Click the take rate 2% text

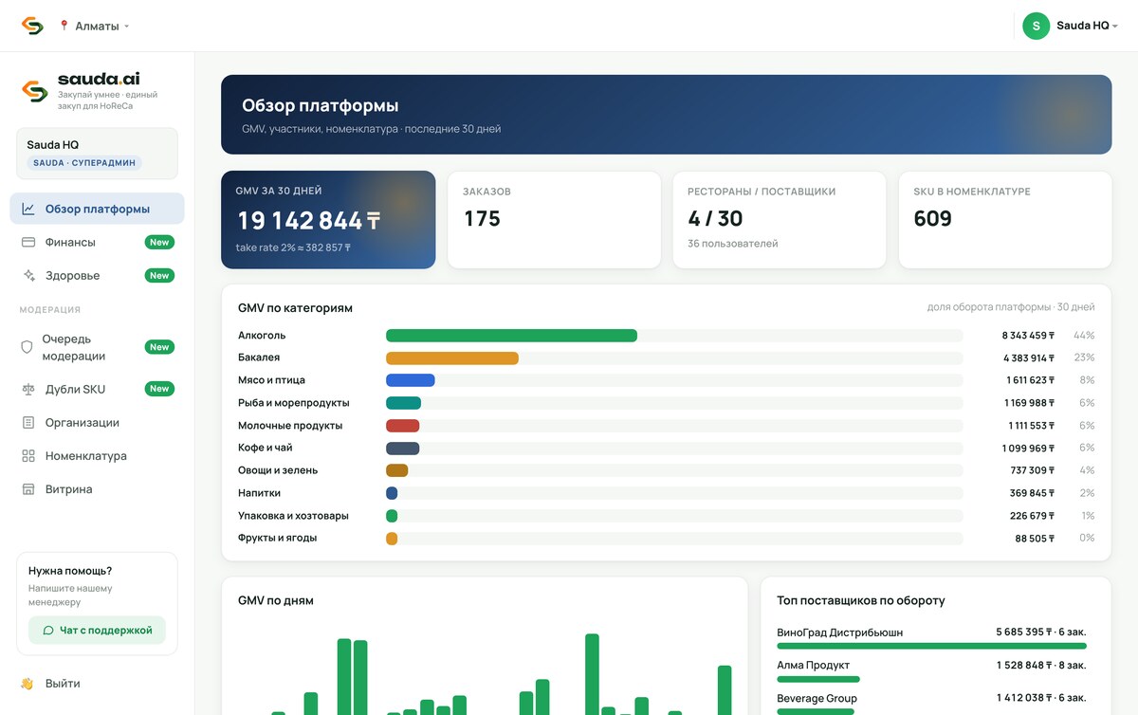293,247
